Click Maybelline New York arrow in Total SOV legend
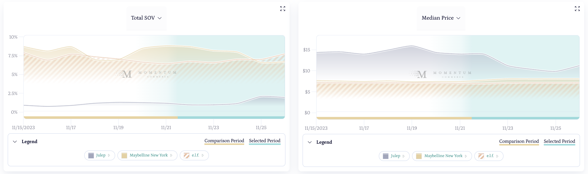This screenshot has height=174, width=588. 171,155
